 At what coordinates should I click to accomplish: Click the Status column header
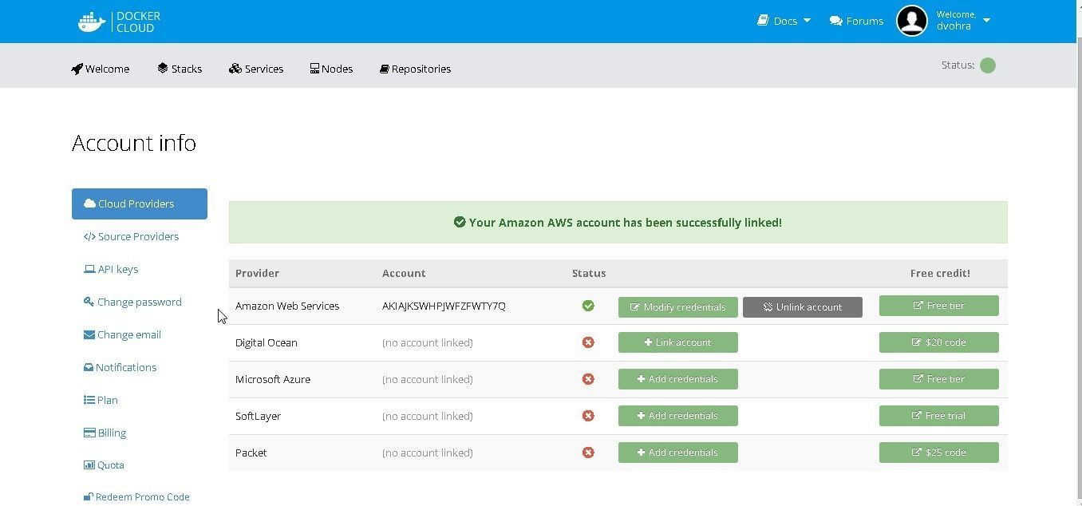click(589, 273)
